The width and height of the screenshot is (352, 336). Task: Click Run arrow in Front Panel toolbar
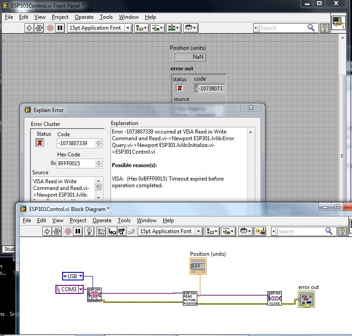tap(29, 28)
